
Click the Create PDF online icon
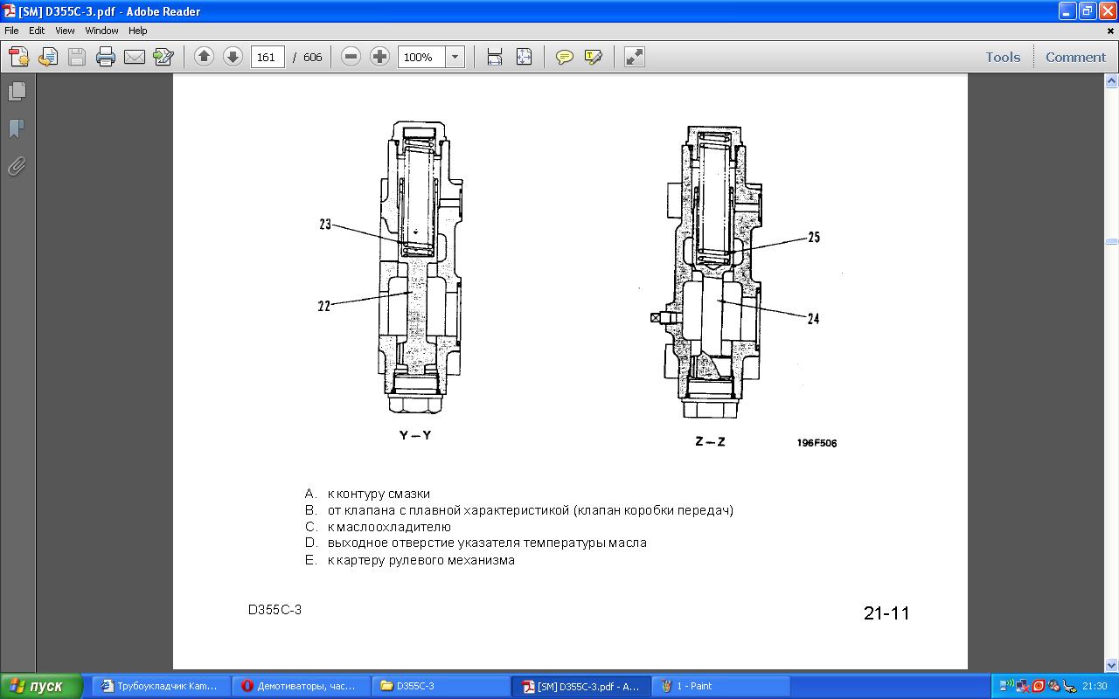click(x=18, y=57)
